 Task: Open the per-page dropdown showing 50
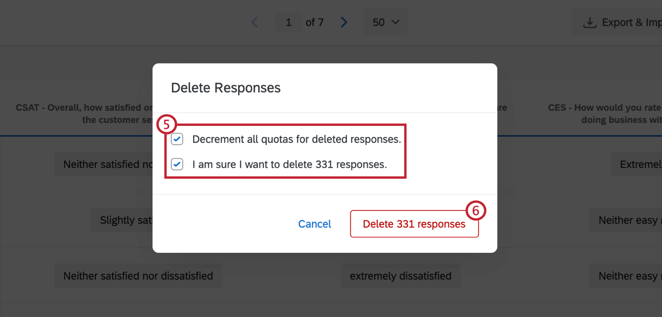[385, 22]
